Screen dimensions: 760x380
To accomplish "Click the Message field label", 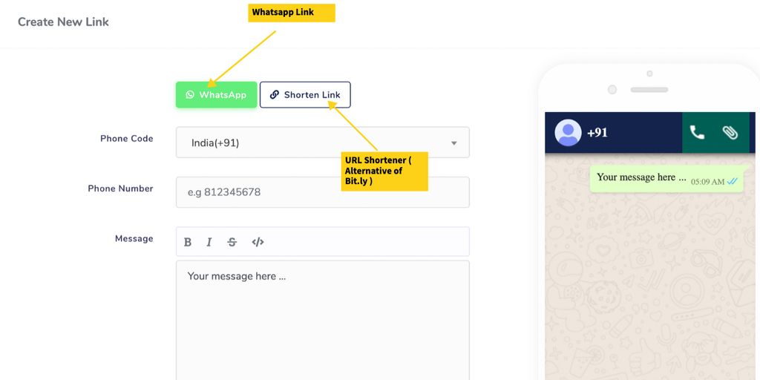I will (134, 238).
